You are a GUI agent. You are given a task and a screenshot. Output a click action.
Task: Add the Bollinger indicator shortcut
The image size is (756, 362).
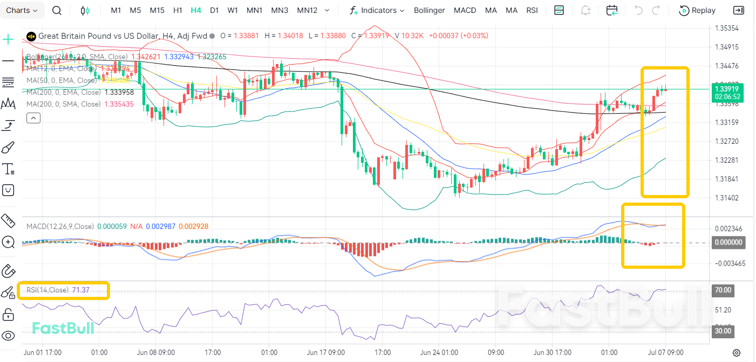(430, 10)
